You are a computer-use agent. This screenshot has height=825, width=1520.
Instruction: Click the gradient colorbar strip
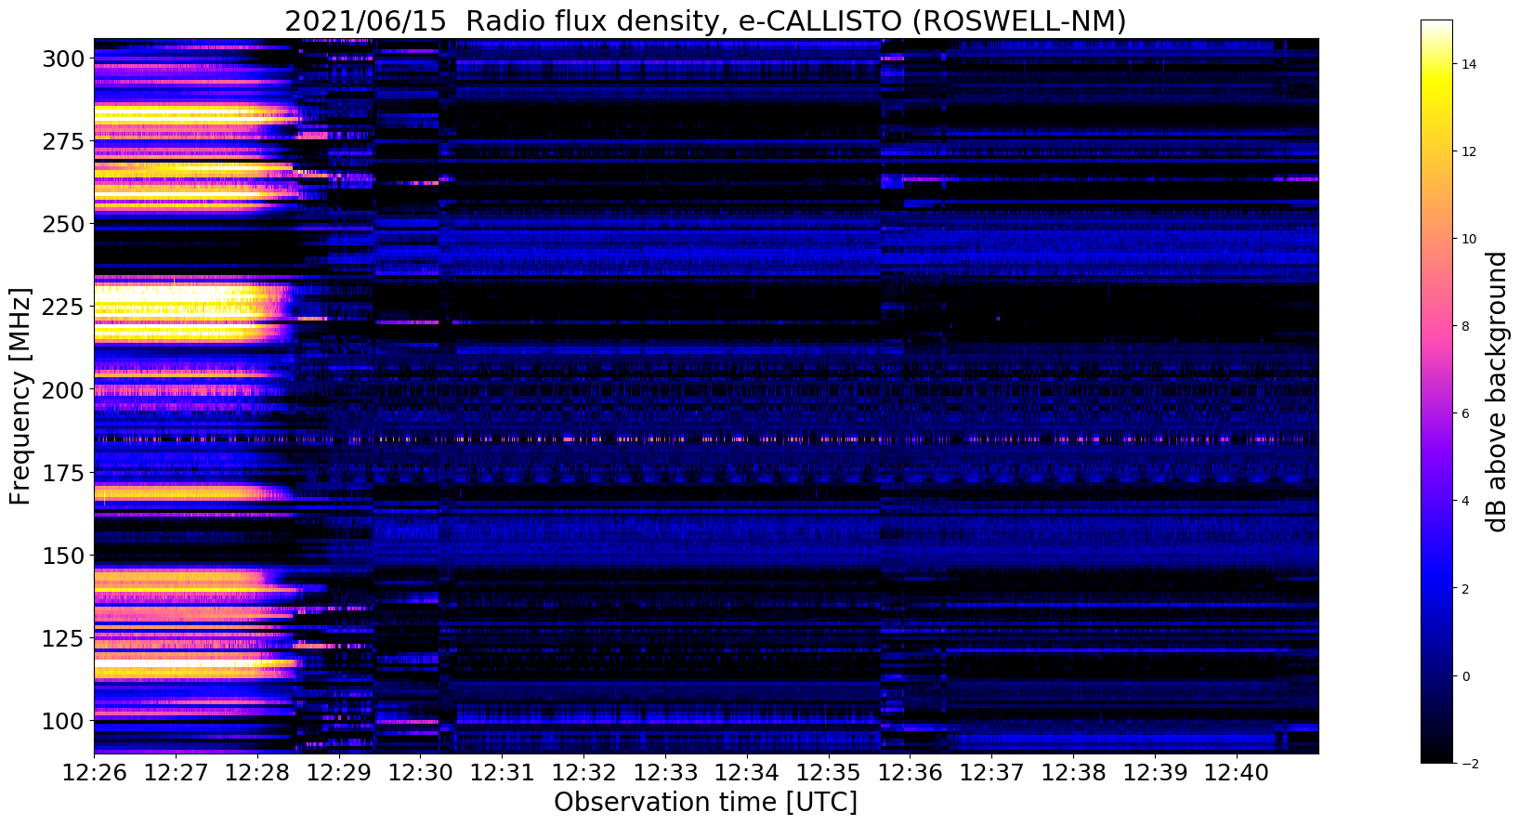point(1436,391)
